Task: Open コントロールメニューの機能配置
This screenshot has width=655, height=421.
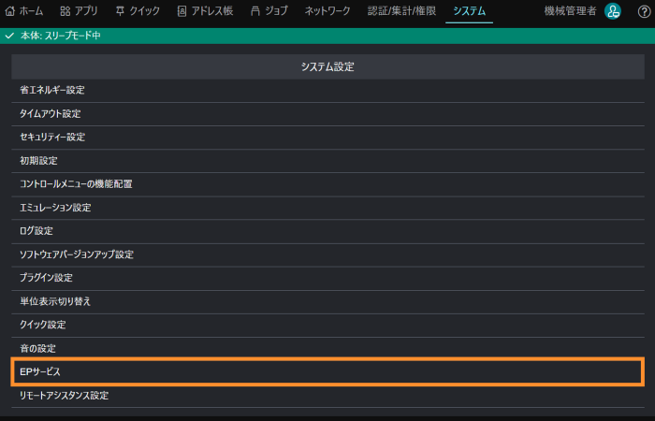Action: [x=76, y=183]
